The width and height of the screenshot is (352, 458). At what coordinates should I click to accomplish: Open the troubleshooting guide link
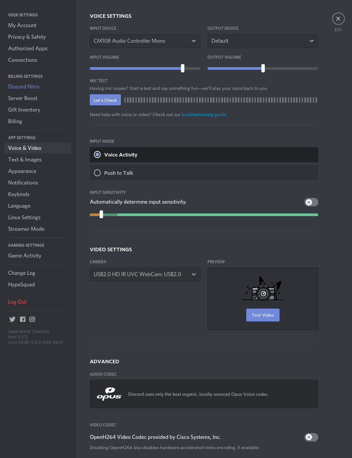(x=204, y=115)
